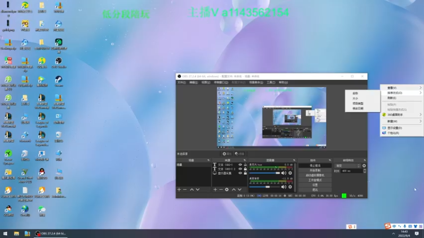Image resolution: width=424 pixels, height=238 pixels.
Task: Toggle lock on 文本 (GDI+) 2 source
Action: coord(245,169)
